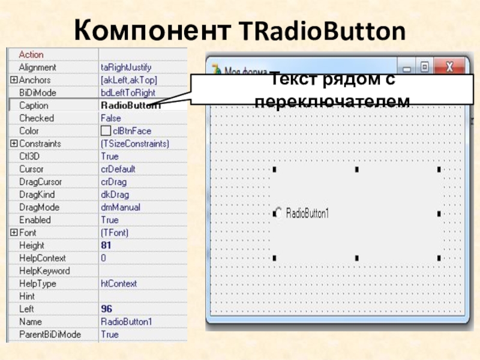The image size is (480, 360).
Task: Select the BiDiMode property name
Action: [x=38, y=93]
